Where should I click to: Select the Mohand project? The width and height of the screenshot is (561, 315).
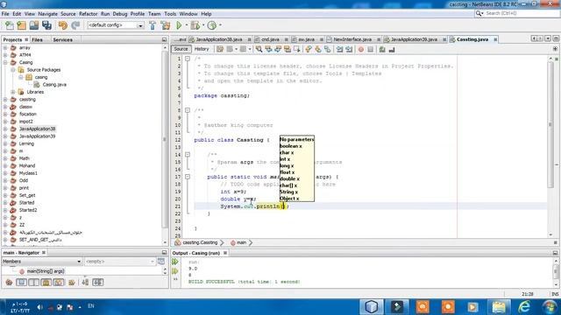[27, 165]
